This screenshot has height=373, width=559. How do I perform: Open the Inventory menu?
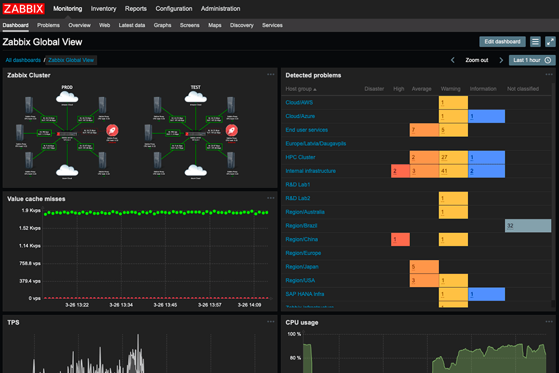point(104,9)
